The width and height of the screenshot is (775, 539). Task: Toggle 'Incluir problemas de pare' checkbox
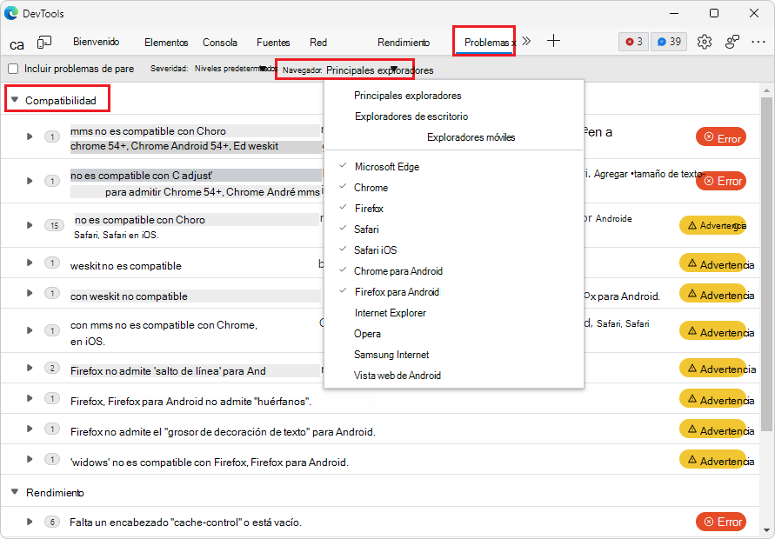point(13,69)
